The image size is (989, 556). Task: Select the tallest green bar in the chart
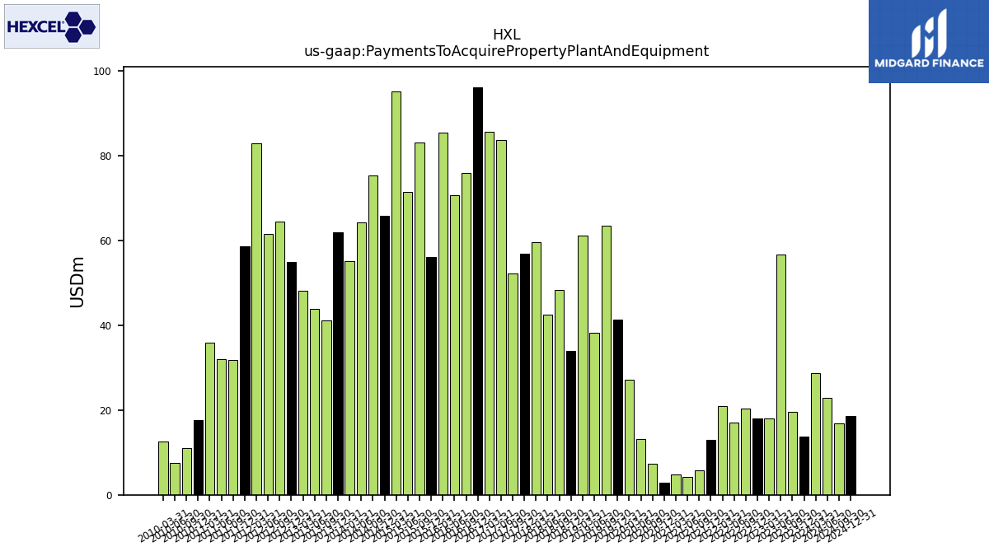[396, 293]
